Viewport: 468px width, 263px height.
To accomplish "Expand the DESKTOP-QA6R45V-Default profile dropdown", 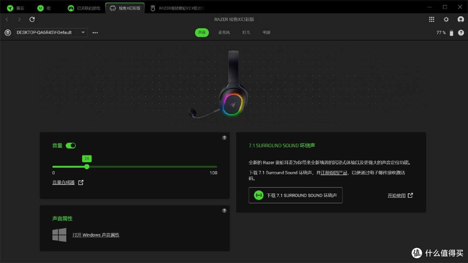I will point(51,32).
